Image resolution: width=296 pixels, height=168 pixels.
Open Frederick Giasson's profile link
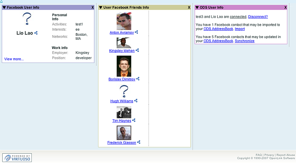click(x=122, y=143)
